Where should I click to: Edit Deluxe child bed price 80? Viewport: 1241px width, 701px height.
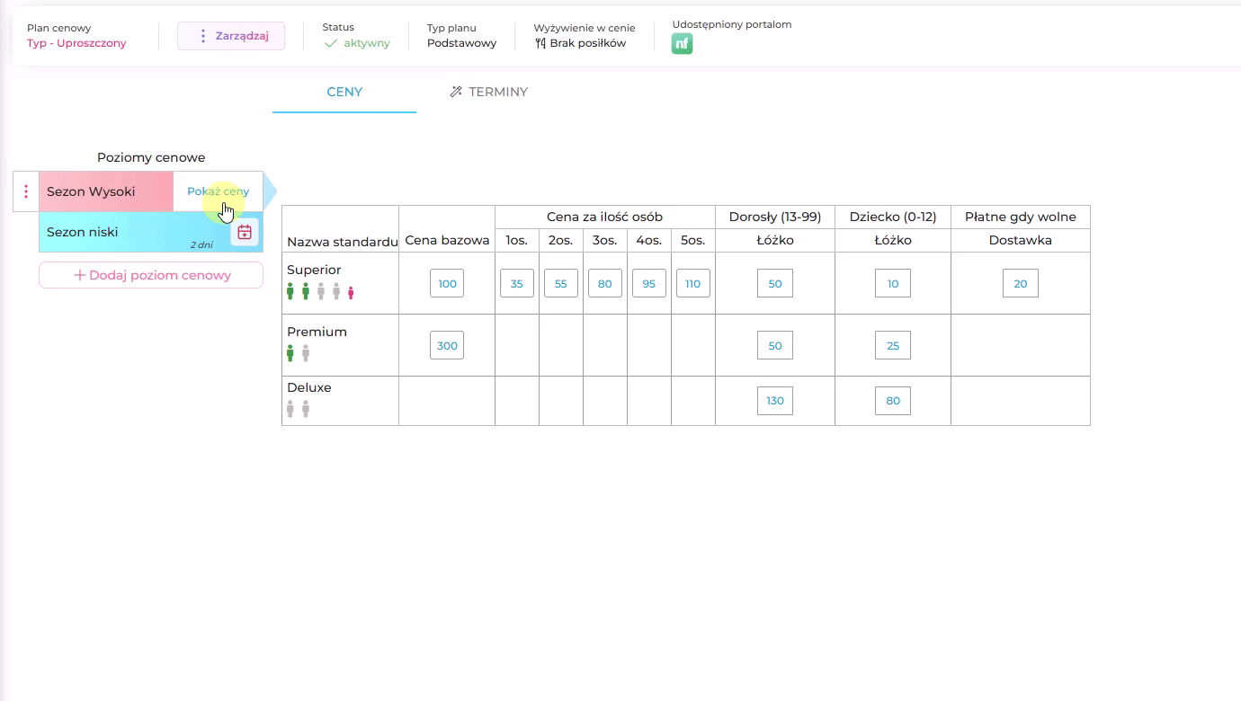point(893,401)
